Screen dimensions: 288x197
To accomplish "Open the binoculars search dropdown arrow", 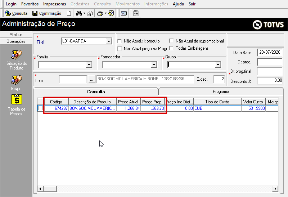I will click(x=84, y=13).
